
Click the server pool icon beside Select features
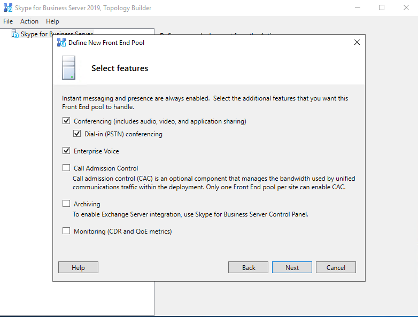click(69, 68)
